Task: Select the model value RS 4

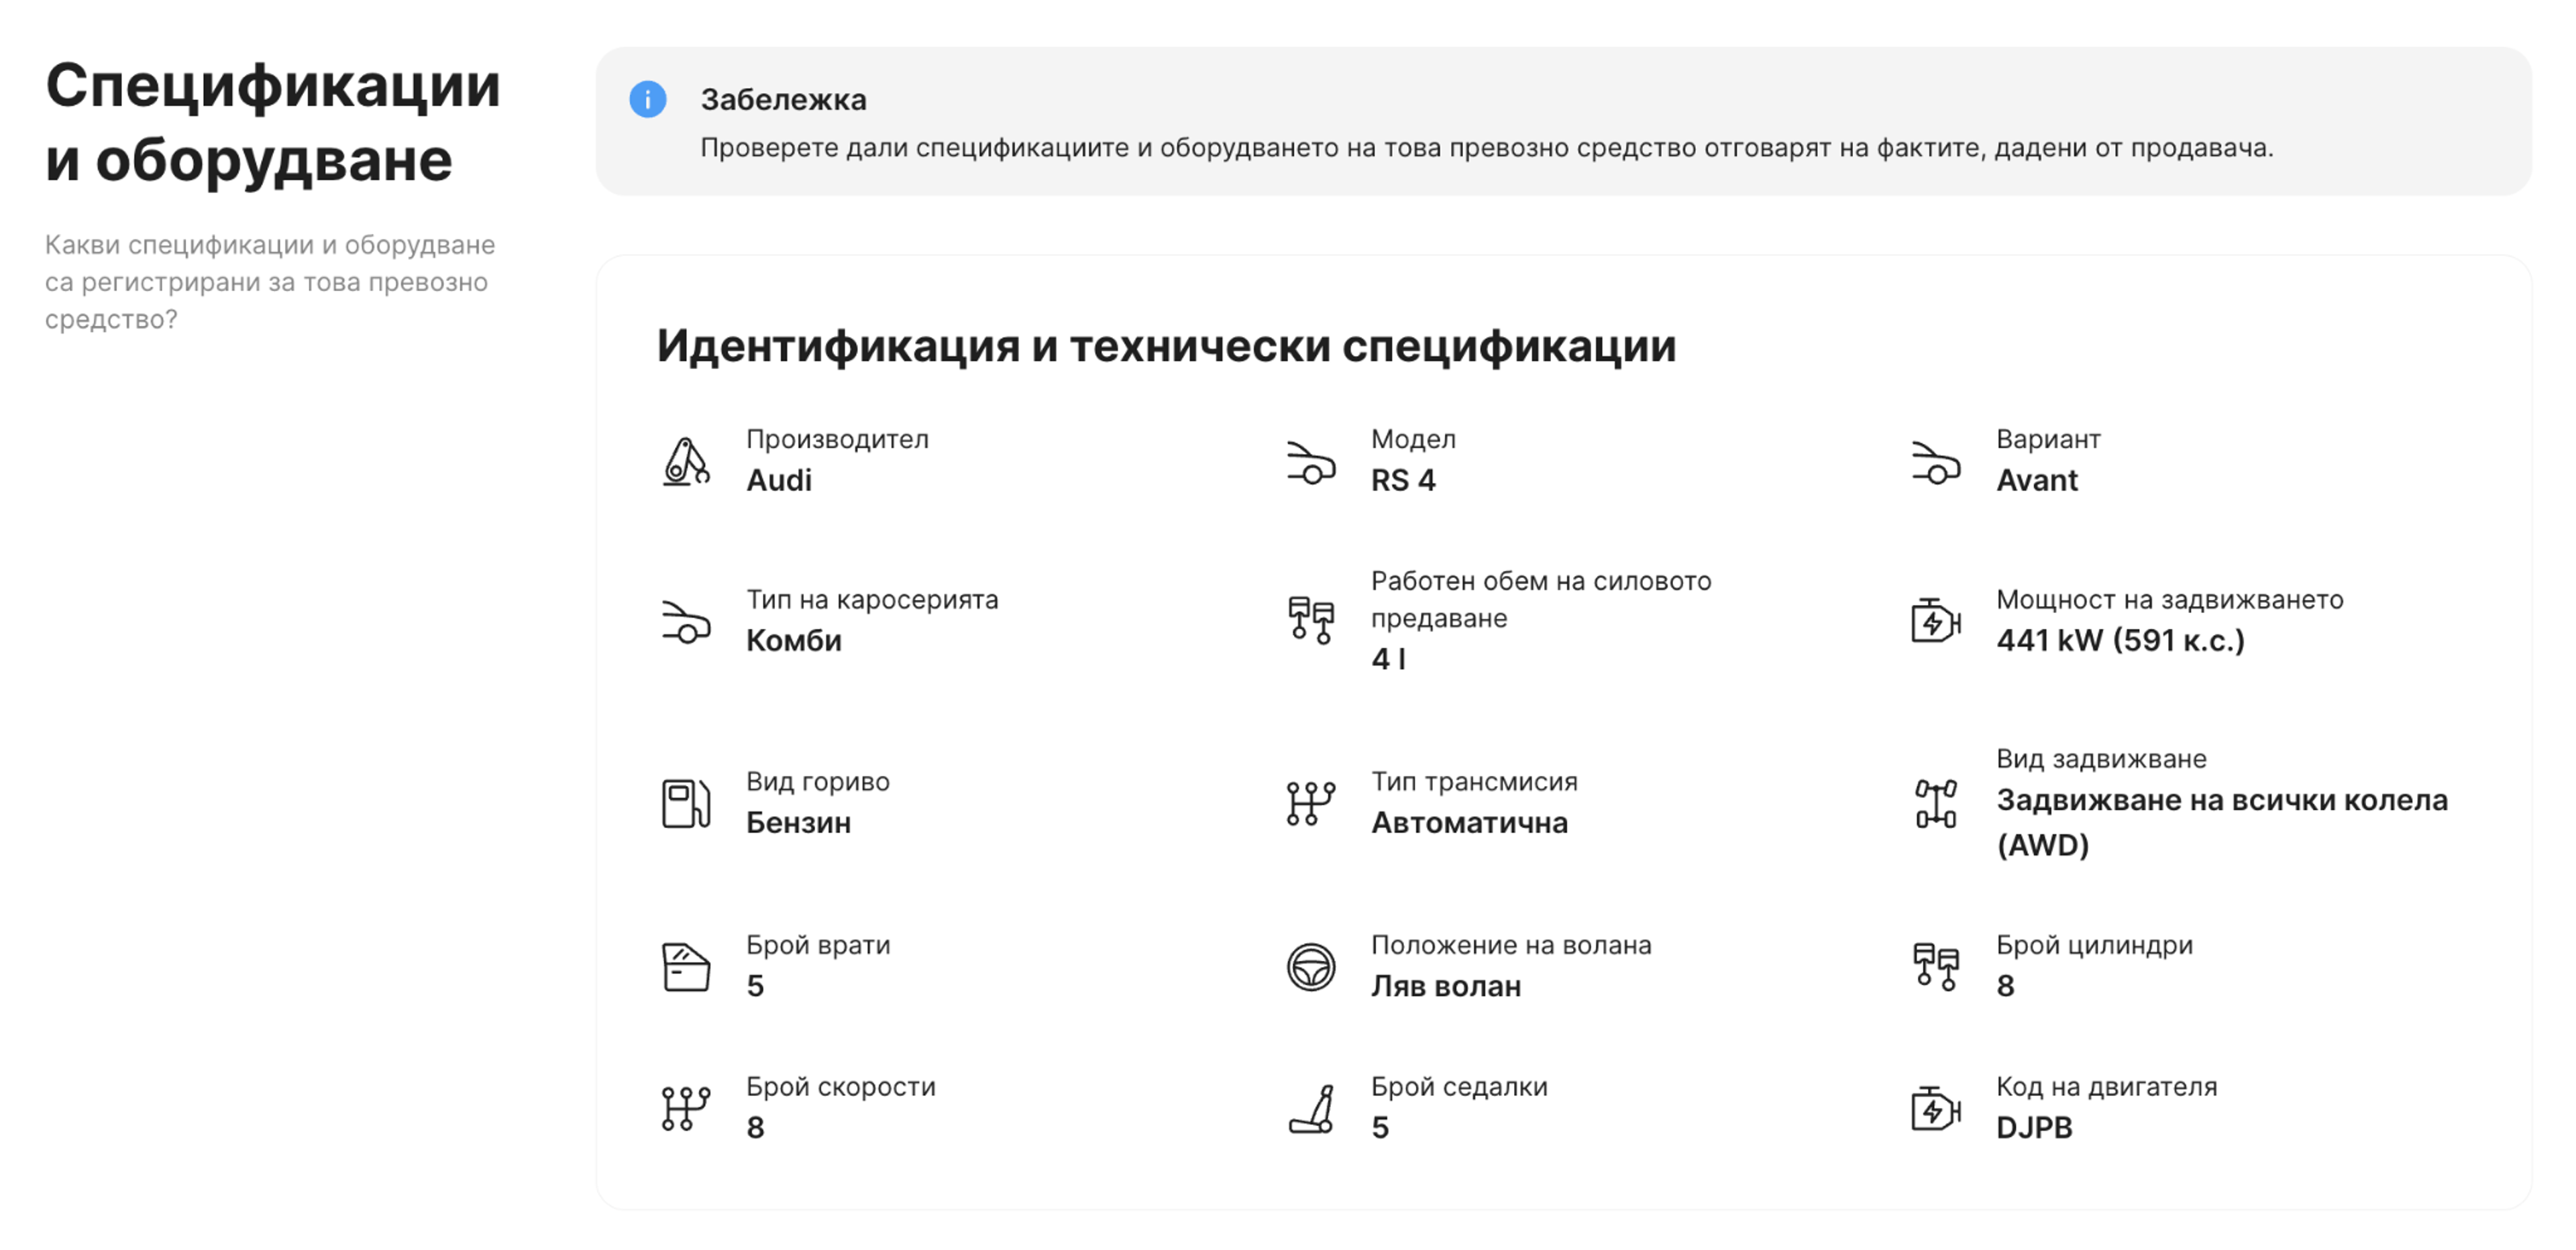Action: [x=1403, y=480]
